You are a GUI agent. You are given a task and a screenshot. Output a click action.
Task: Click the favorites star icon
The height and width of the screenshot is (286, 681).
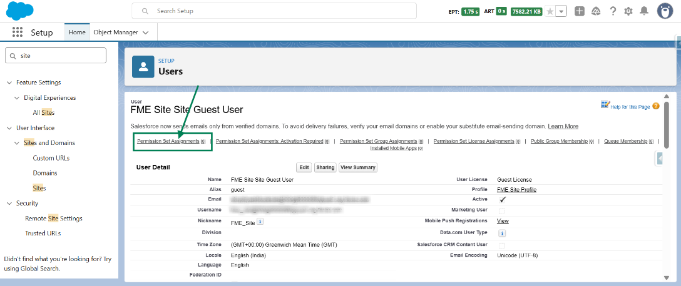[x=550, y=12]
